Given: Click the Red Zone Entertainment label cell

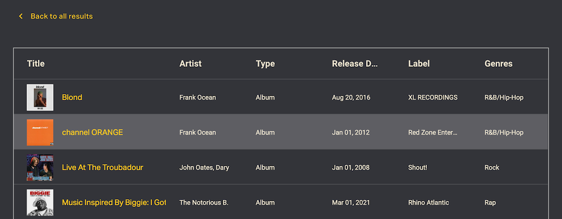Looking at the screenshot, I should pos(432,132).
